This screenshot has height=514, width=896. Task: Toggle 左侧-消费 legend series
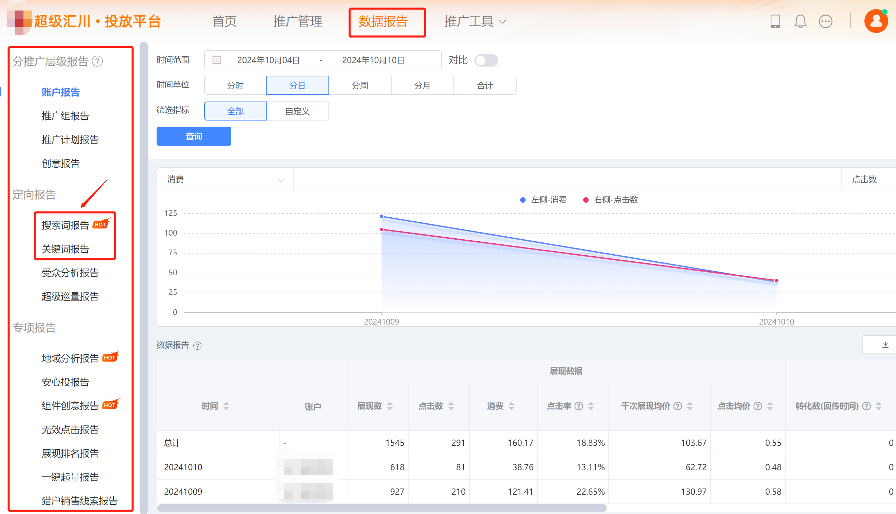pyautogui.click(x=543, y=200)
